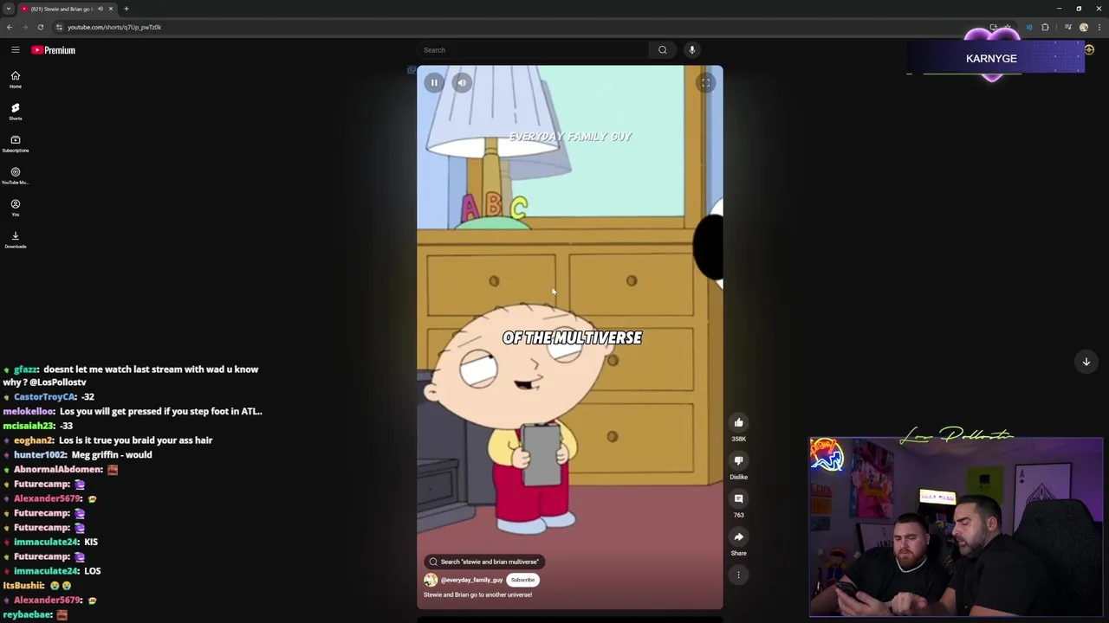Dislike the Short video
Image resolution: width=1109 pixels, height=623 pixels.
point(739,461)
